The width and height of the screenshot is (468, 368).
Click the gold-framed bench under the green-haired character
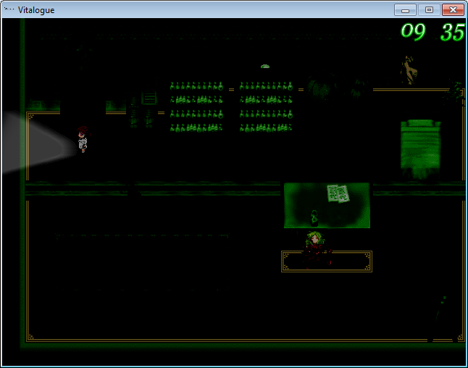tap(327, 262)
